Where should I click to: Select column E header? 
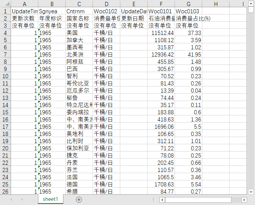tap(134, 4)
